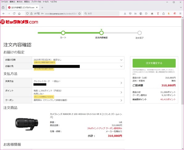Focus the 検索 search box

coord(101,14)
